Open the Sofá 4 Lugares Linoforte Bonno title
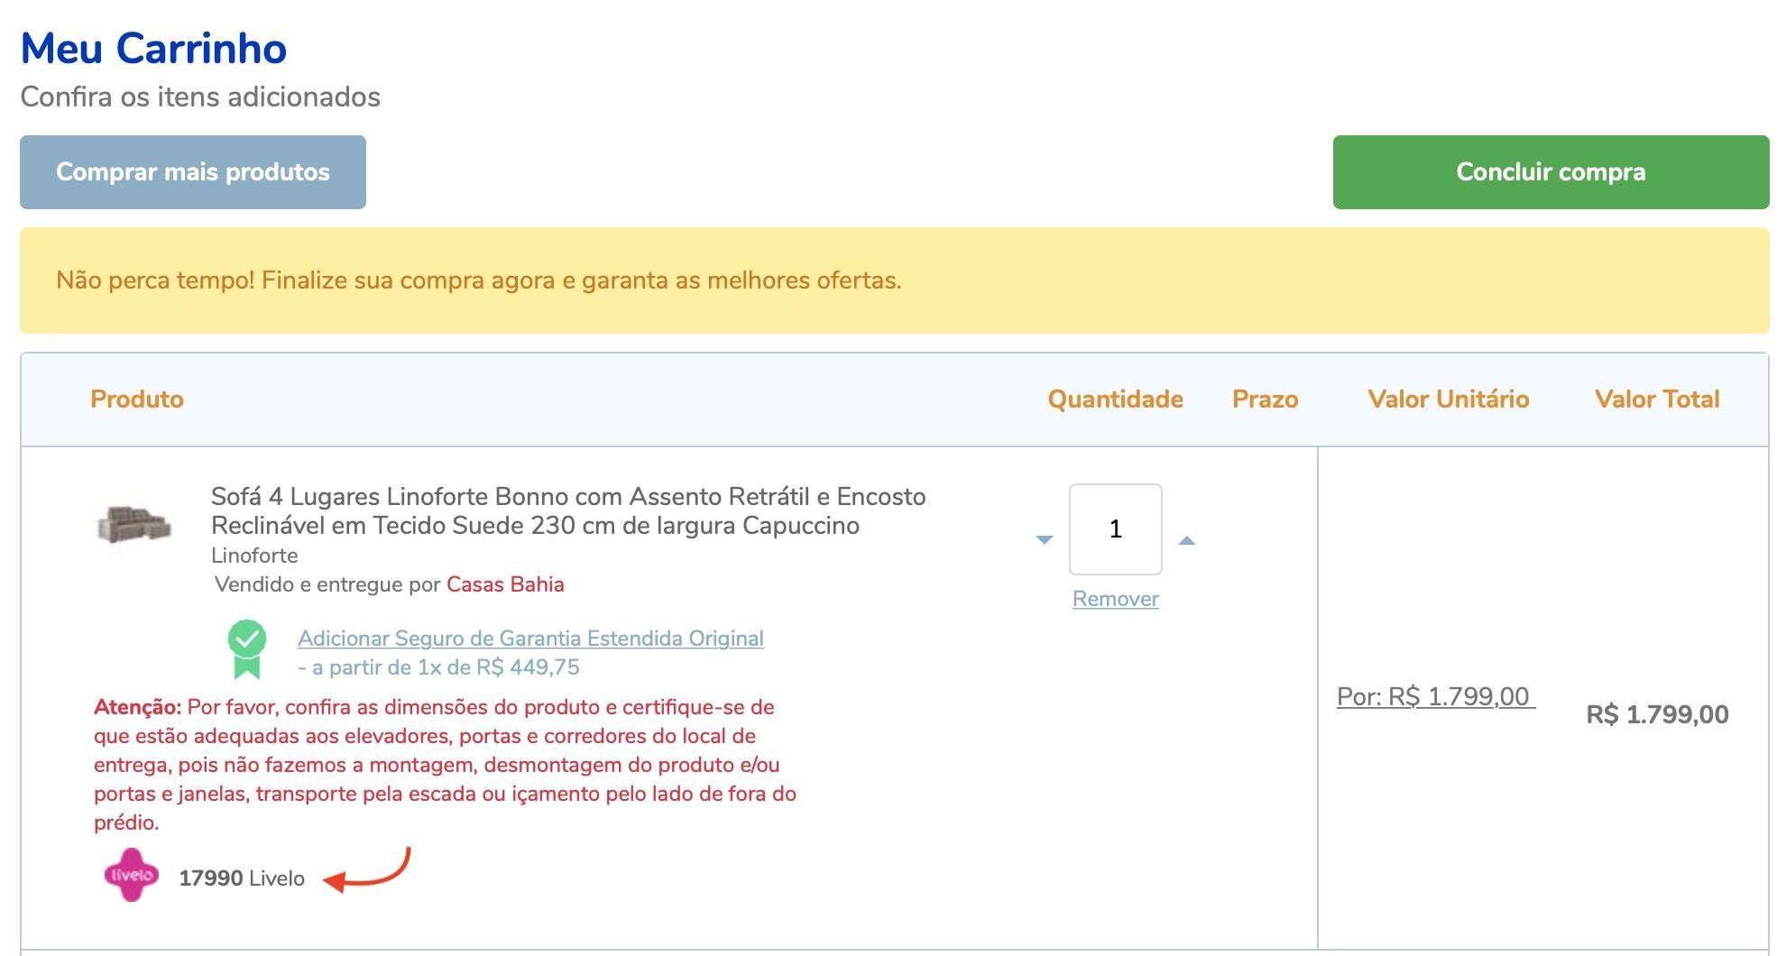The image size is (1786, 956). pyautogui.click(x=568, y=510)
